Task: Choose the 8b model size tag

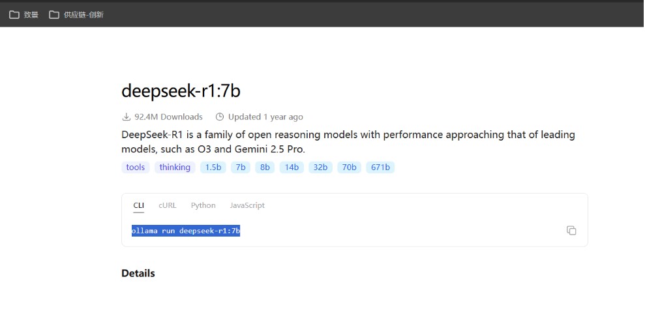Action: pos(265,167)
